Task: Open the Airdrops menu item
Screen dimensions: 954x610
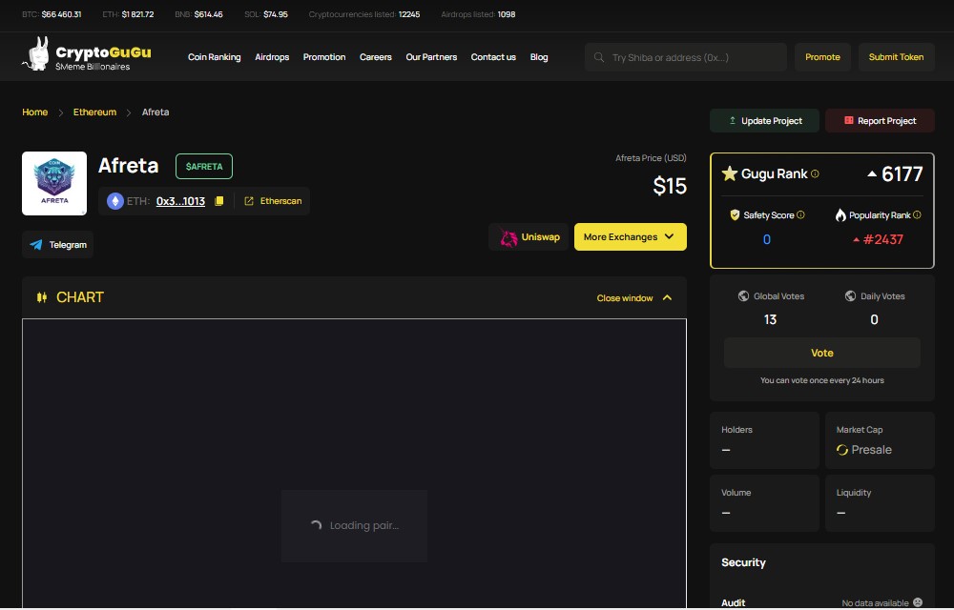Action: pyautogui.click(x=272, y=57)
